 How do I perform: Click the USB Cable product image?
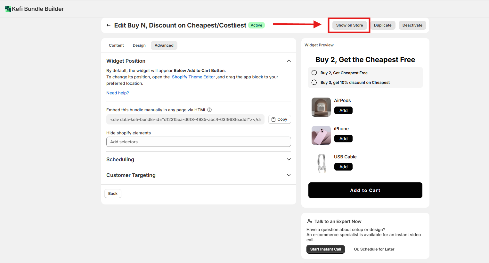click(x=321, y=163)
